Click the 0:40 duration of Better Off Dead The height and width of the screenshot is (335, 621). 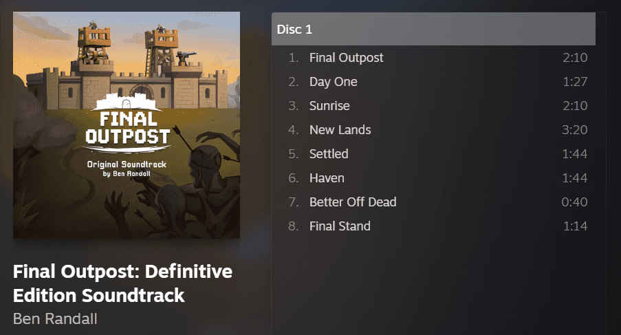(x=574, y=202)
